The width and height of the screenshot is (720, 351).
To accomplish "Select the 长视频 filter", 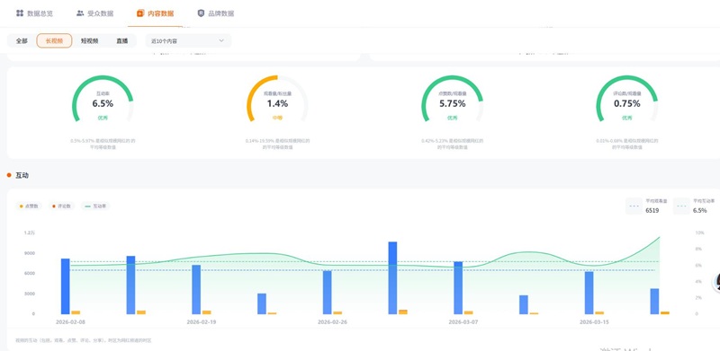I will tap(54, 40).
